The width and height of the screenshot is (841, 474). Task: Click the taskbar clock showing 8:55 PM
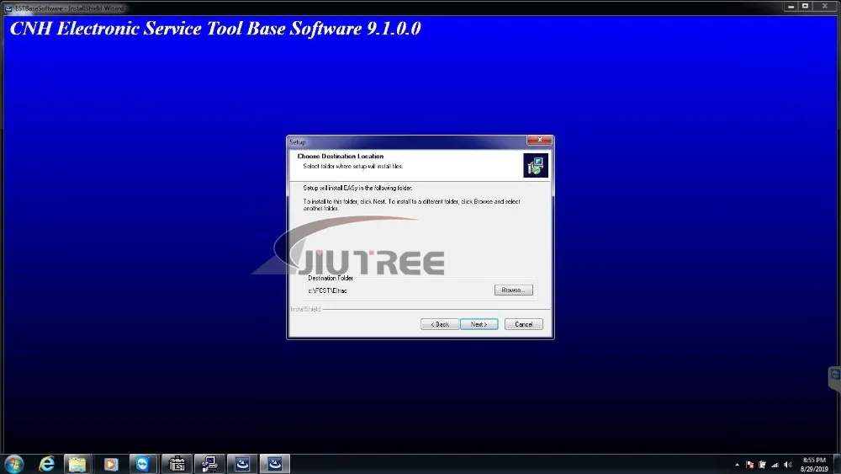[x=814, y=465]
